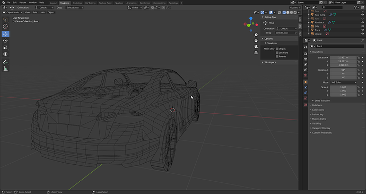Open the Render menu
The width and height of the screenshot is (366, 194).
point(23,2)
